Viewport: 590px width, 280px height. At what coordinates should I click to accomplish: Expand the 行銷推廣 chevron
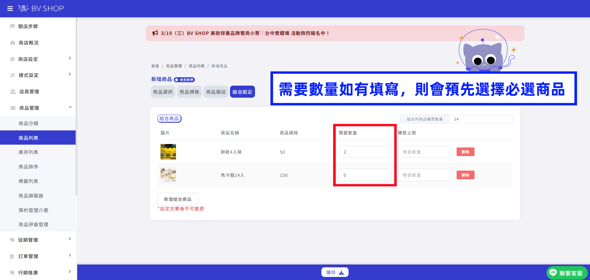tap(70, 272)
